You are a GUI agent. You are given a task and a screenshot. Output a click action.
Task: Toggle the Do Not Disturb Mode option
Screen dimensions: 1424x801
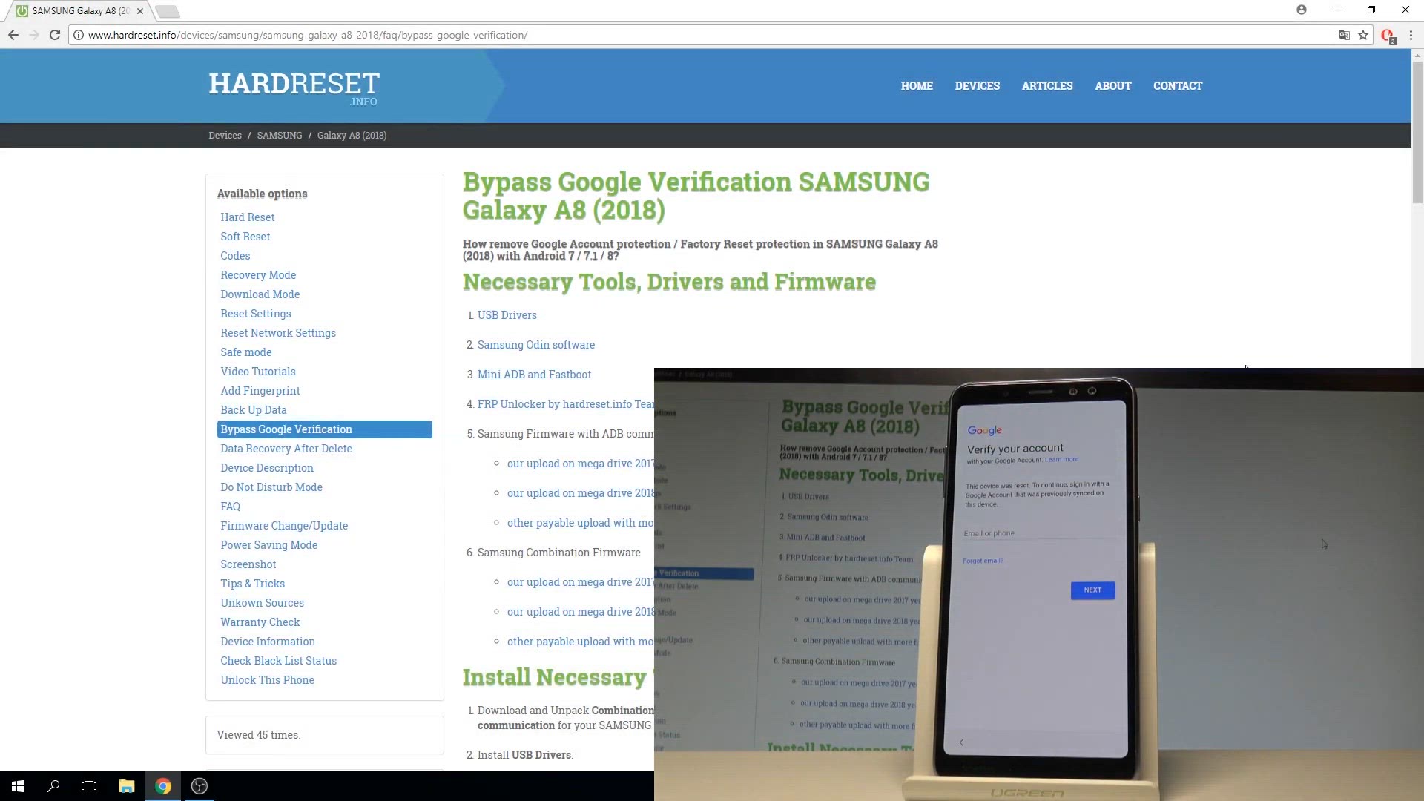272,487
